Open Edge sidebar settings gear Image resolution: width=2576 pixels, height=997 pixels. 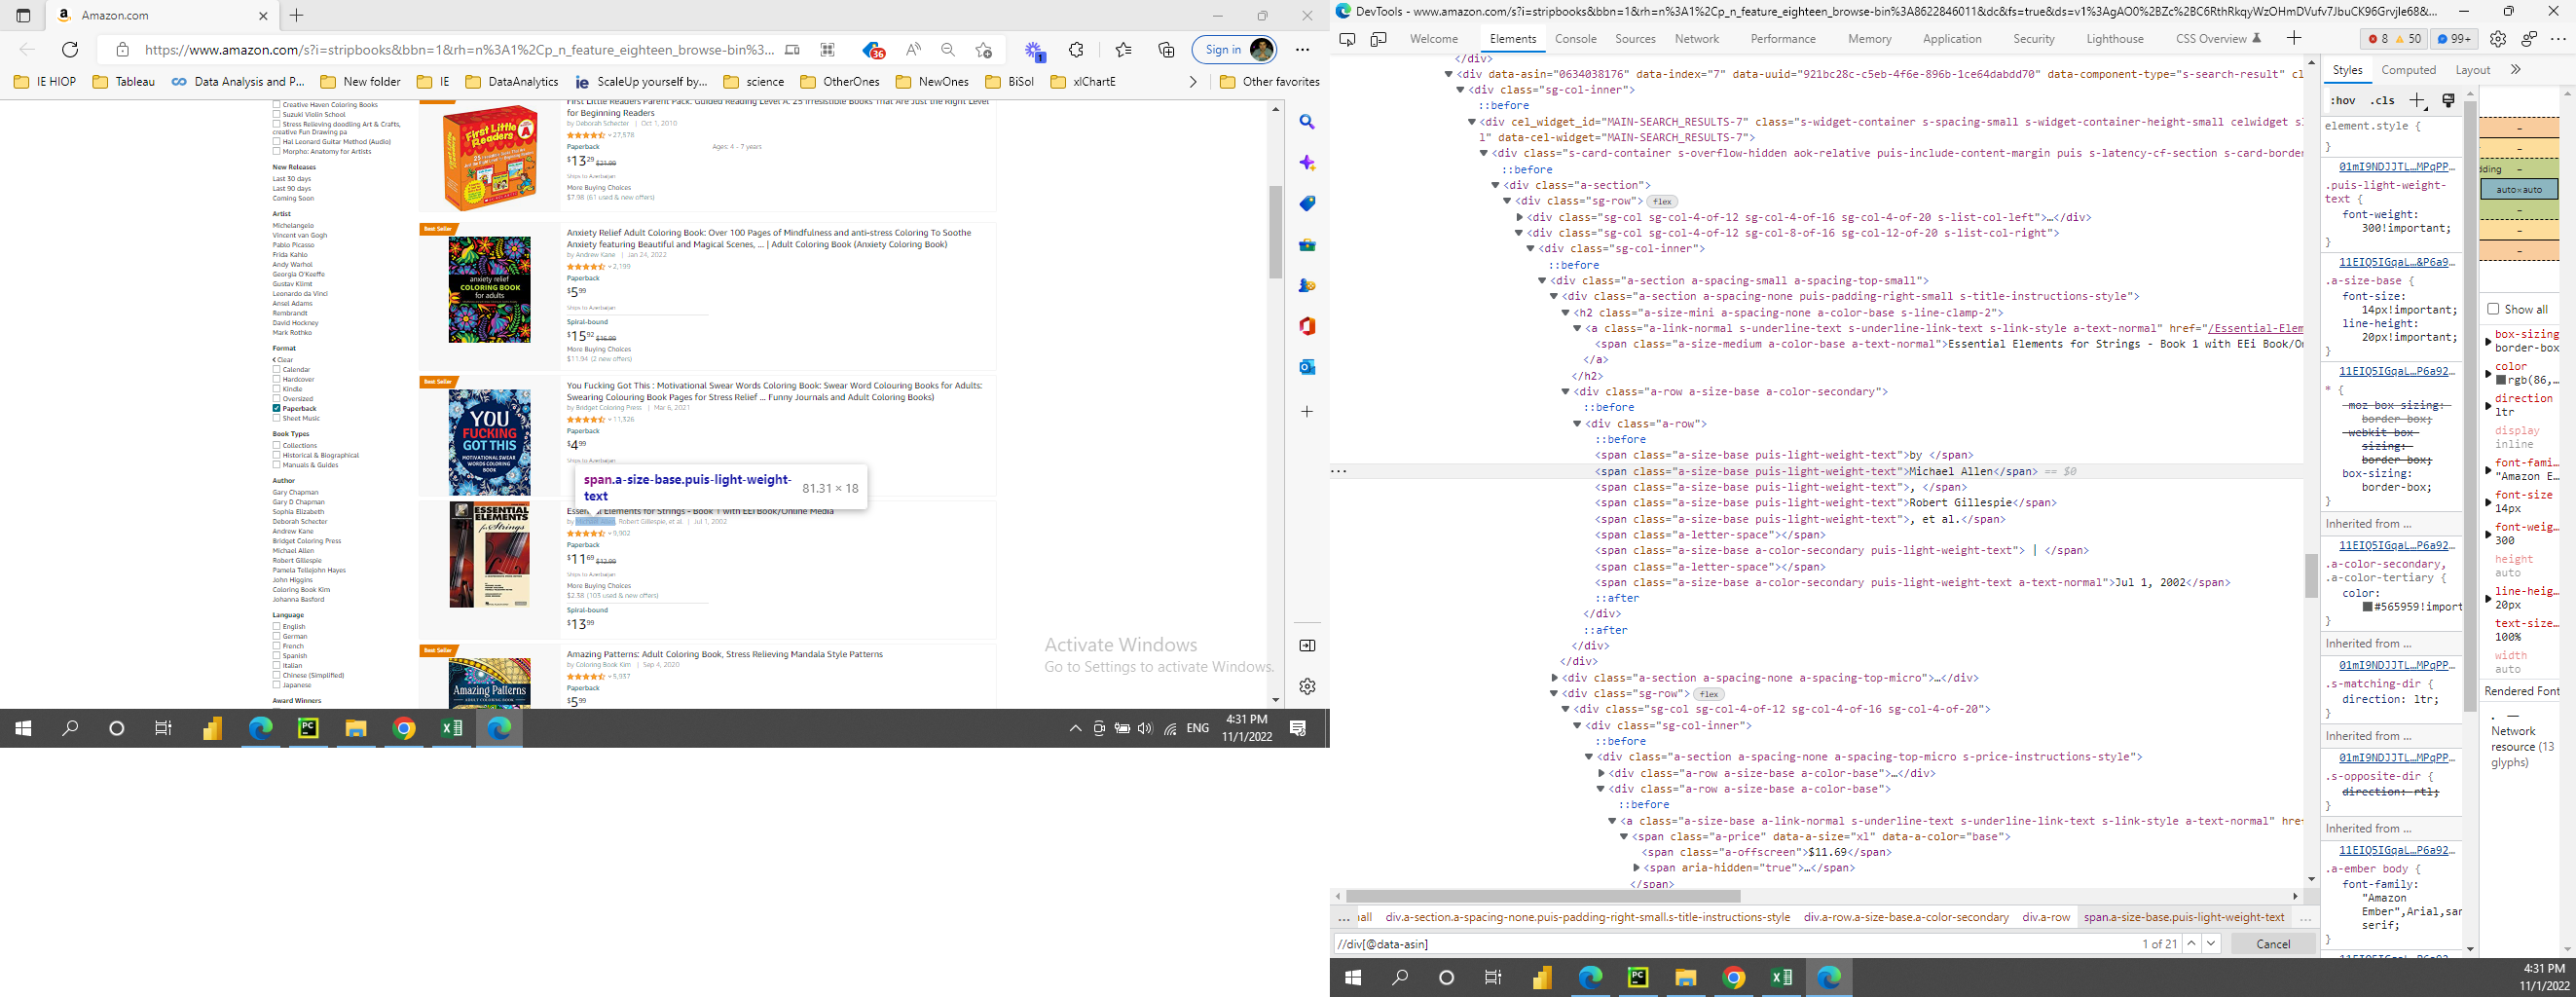click(1307, 686)
